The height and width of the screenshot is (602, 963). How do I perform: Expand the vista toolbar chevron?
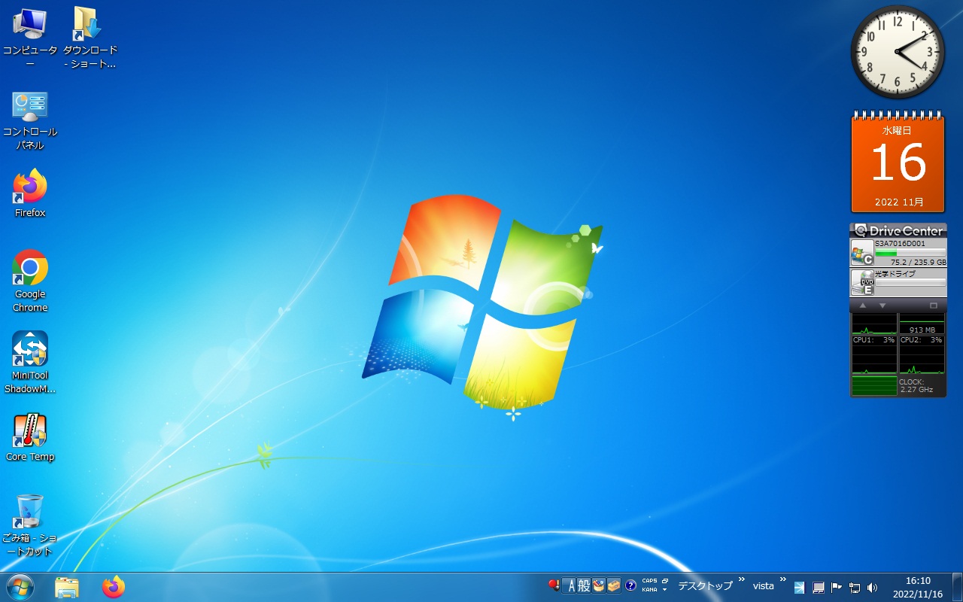782,579
